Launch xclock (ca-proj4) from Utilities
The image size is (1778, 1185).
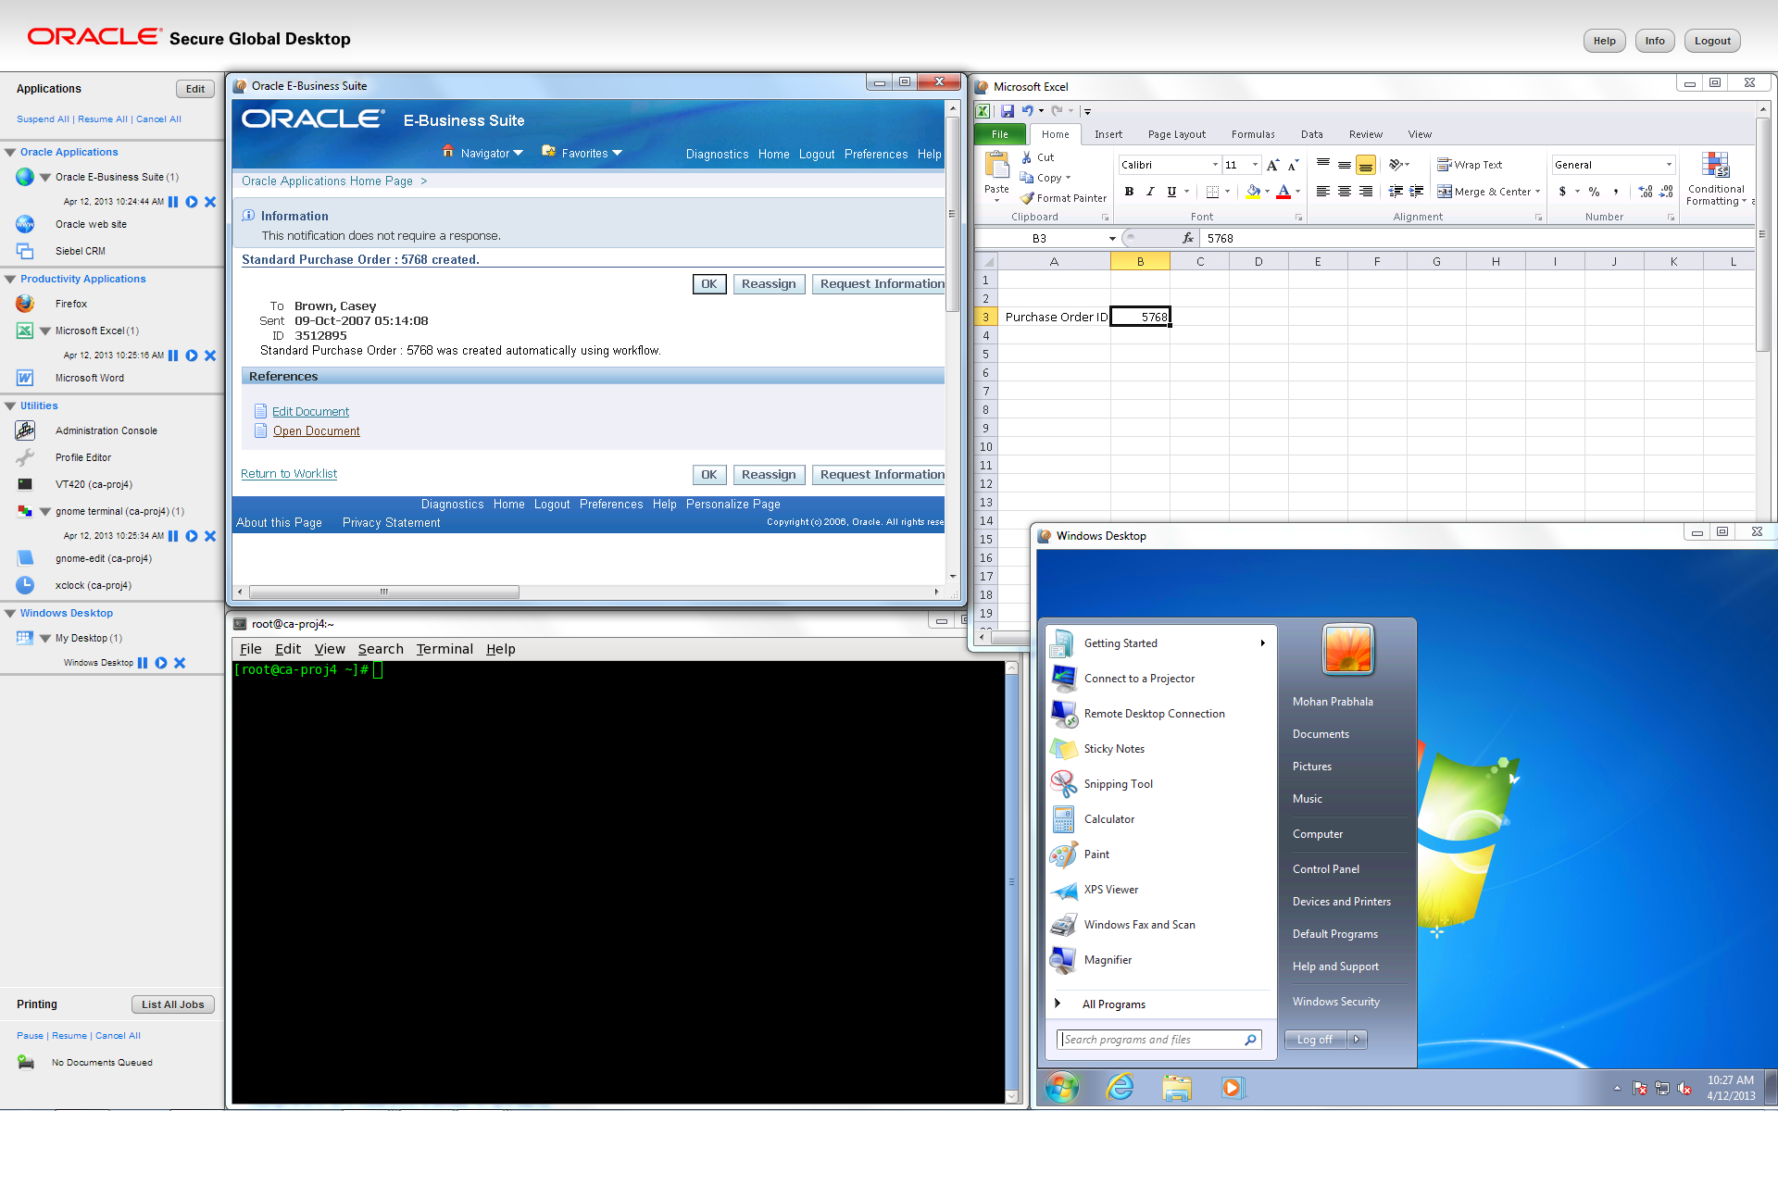(x=93, y=585)
